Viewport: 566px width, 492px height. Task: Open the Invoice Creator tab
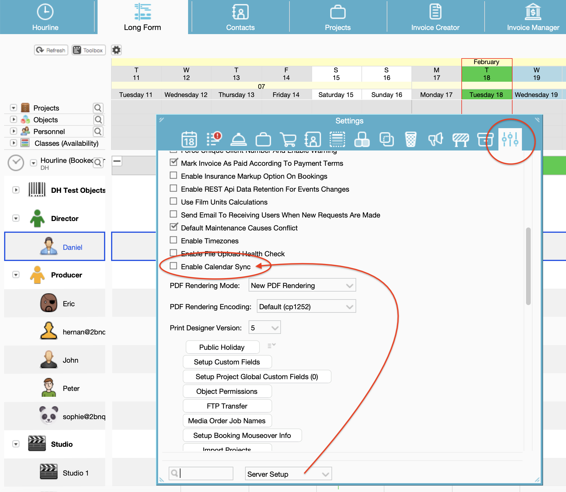(x=435, y=17)
